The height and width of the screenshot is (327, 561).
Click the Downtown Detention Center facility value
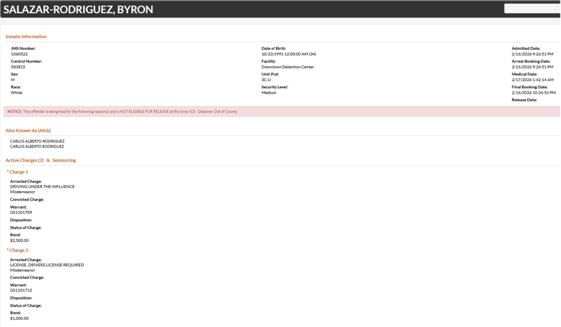[x=288, y=67]
